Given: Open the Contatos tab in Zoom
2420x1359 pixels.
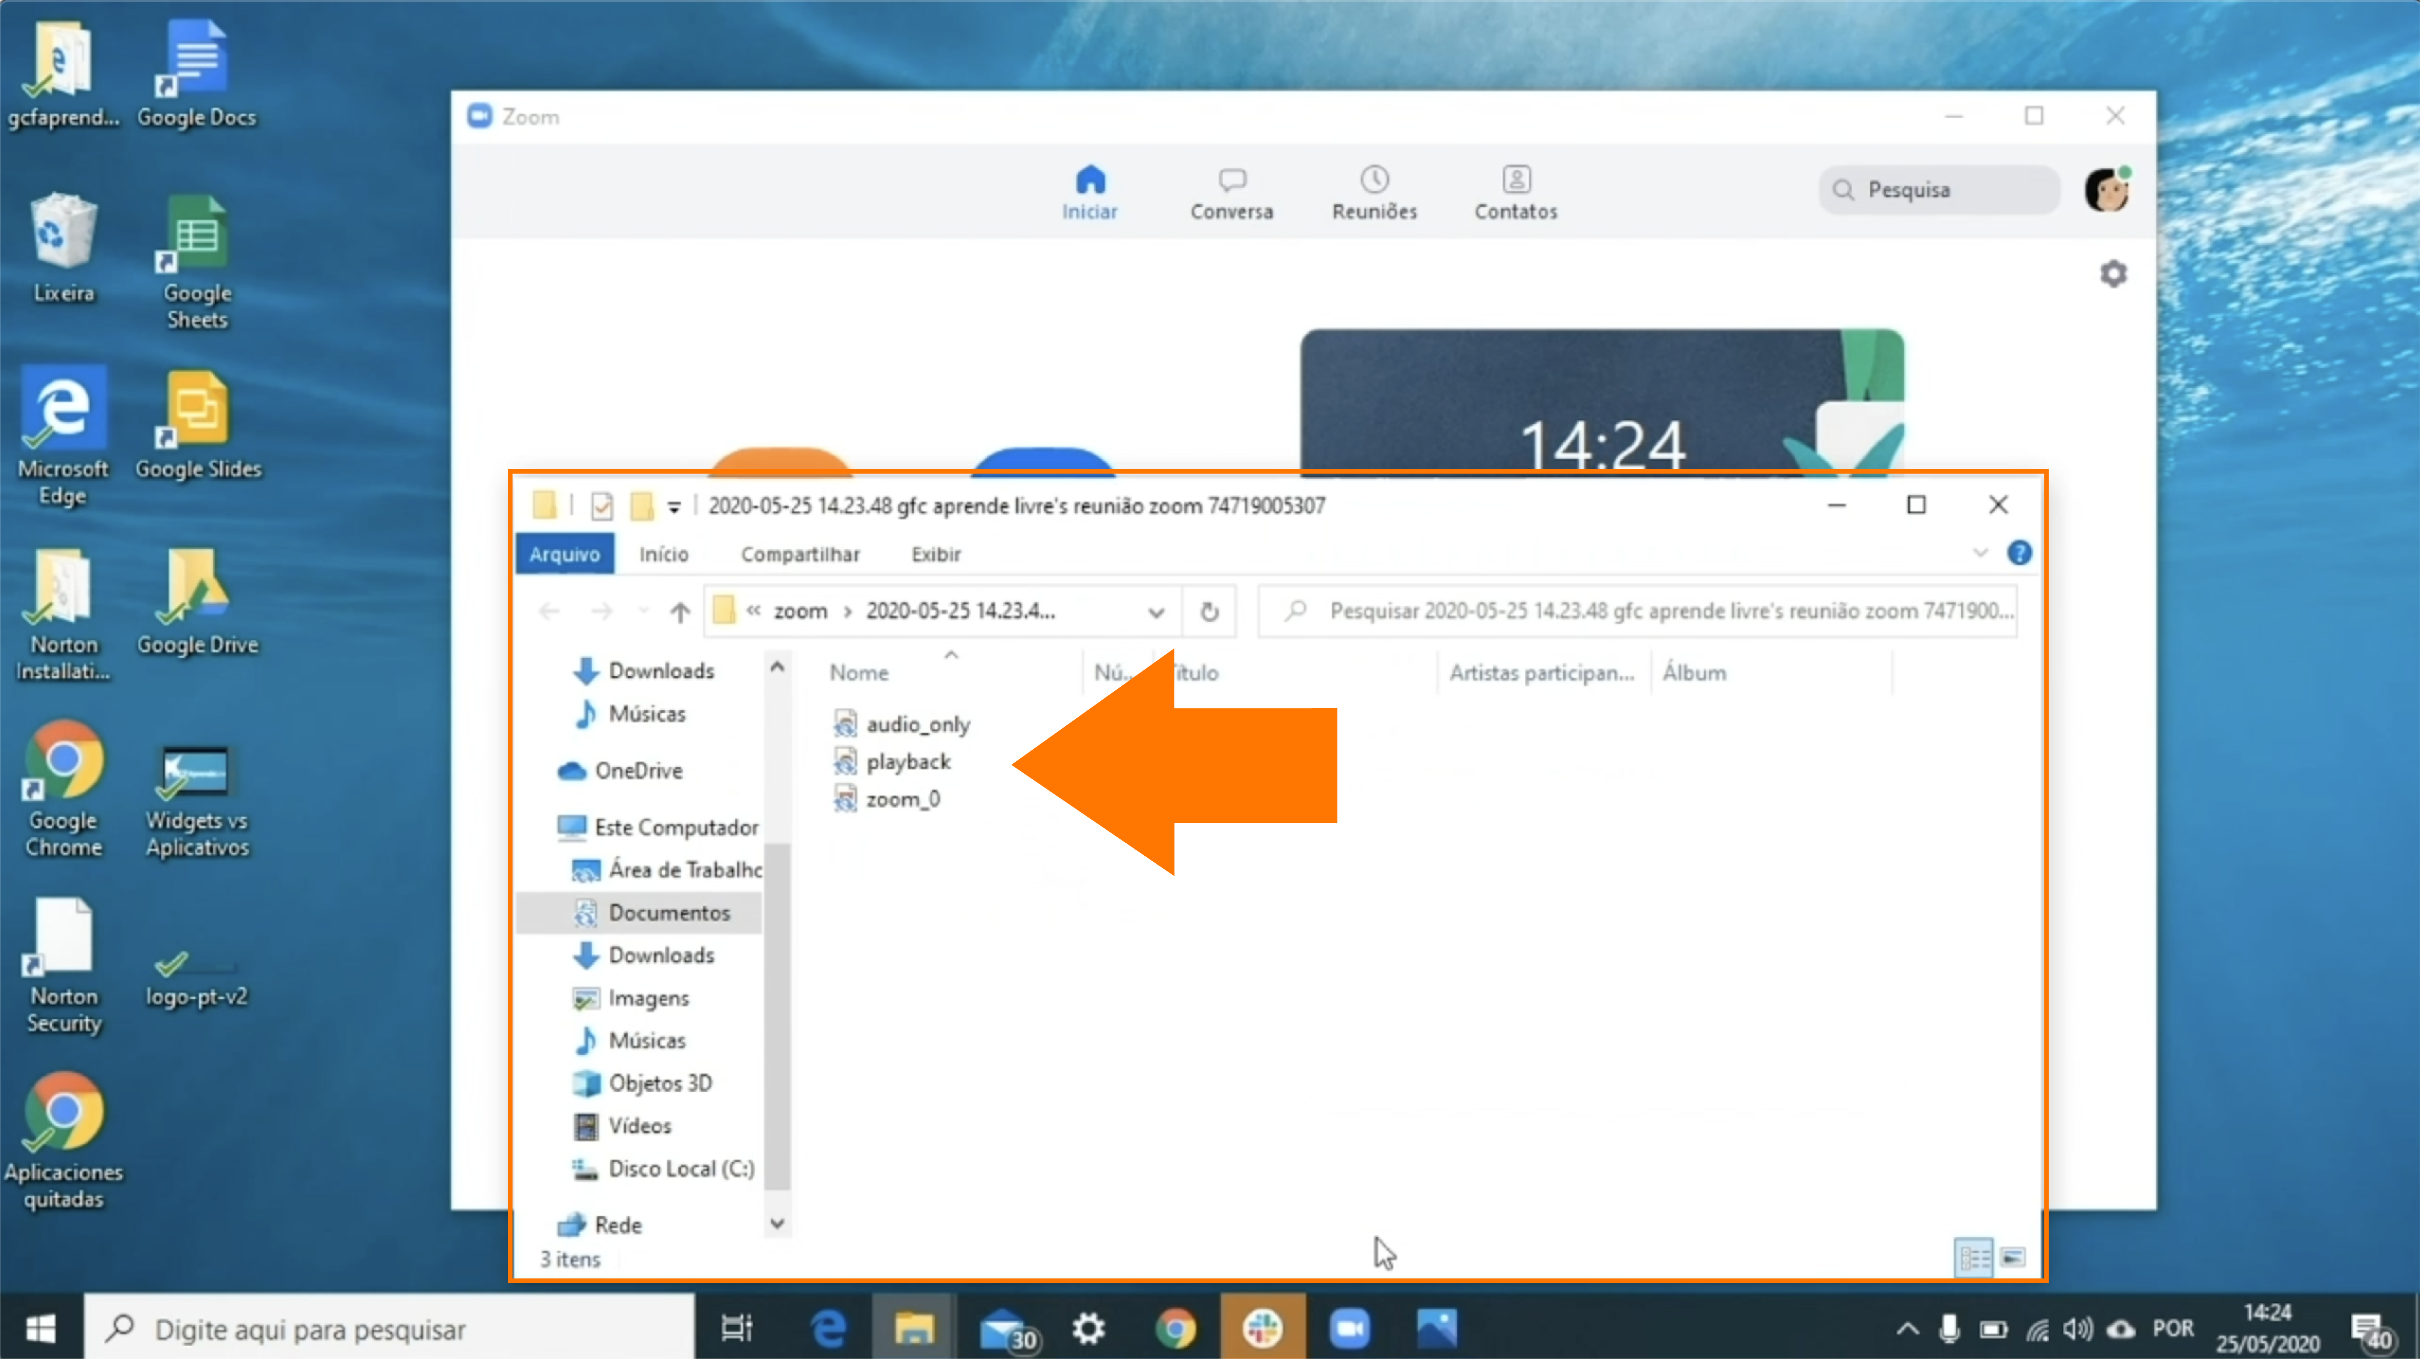Looking at the screenshot, I should pos(1515,192).
